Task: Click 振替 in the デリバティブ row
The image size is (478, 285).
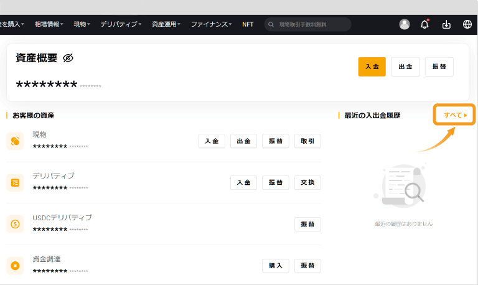Action: click(x=276, y=182)
